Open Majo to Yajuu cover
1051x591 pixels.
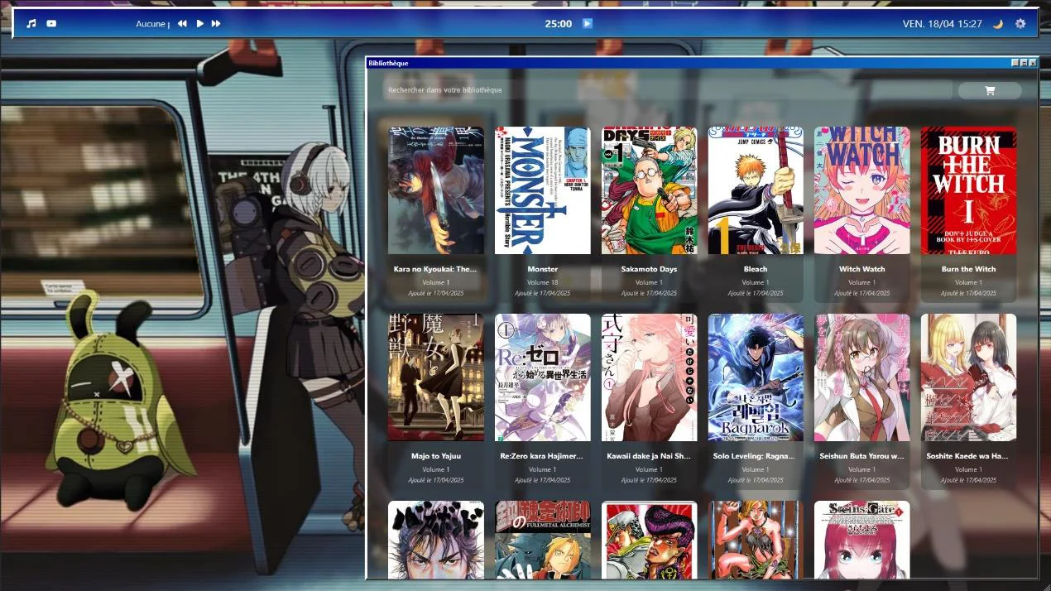coord(436,377)
